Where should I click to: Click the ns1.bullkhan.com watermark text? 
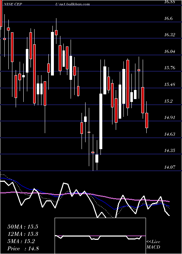coord(74,4)
